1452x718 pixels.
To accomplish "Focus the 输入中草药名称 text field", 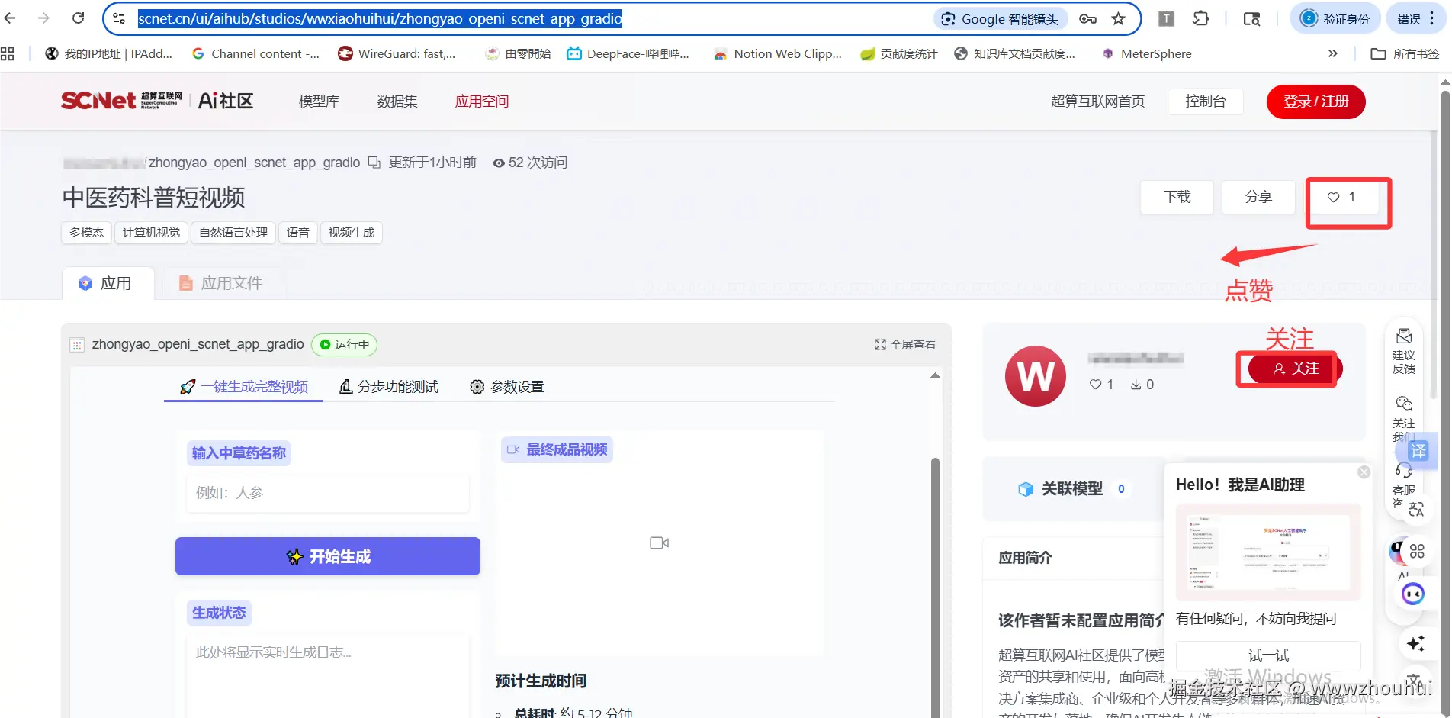I will click(328, 493).
